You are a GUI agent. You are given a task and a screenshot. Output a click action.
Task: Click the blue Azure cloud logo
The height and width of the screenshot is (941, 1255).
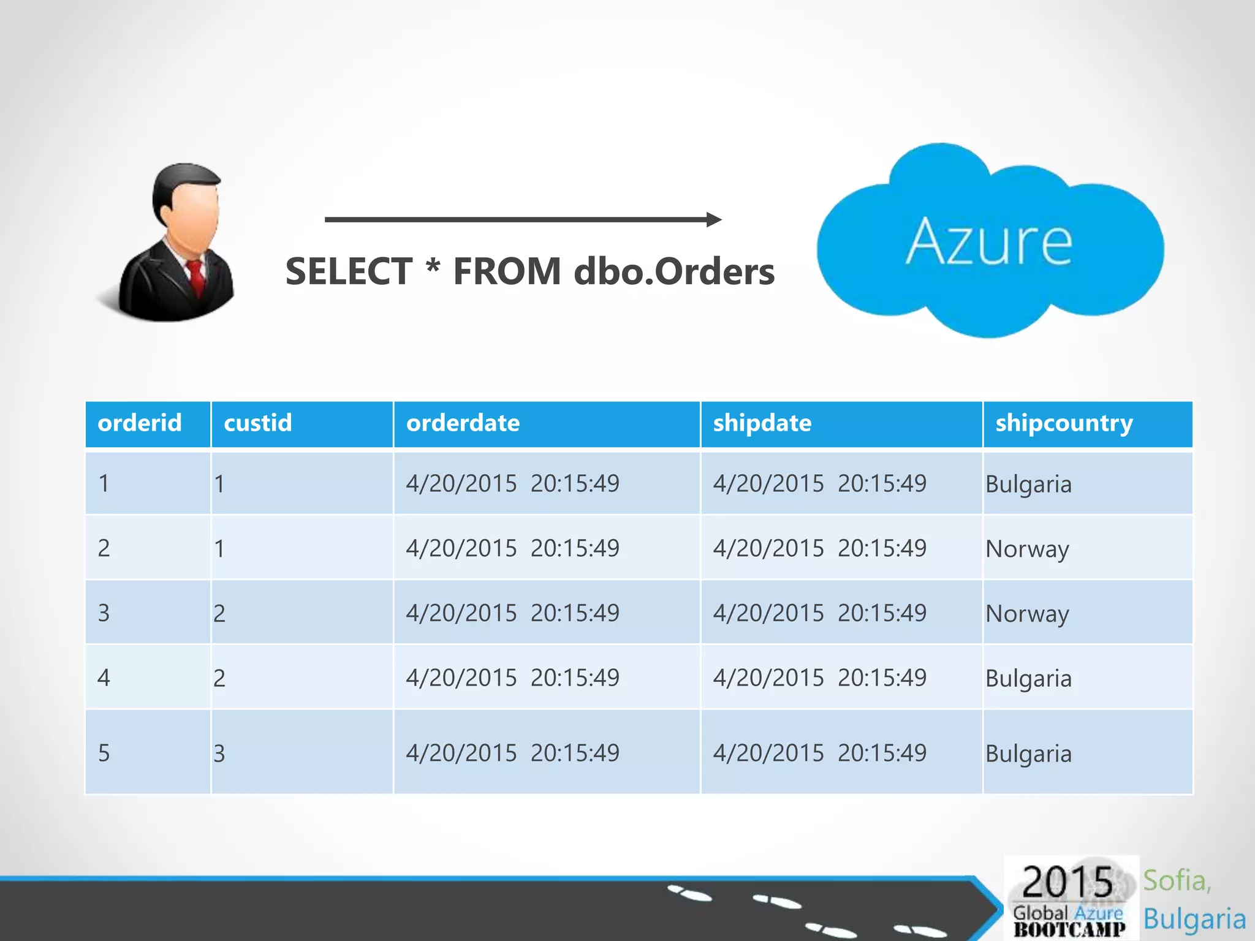pos(989,242)
